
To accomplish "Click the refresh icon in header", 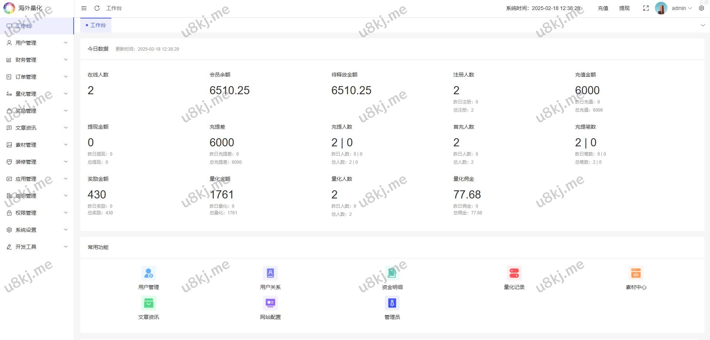I will pyautogui.click(x=97, y=8).
